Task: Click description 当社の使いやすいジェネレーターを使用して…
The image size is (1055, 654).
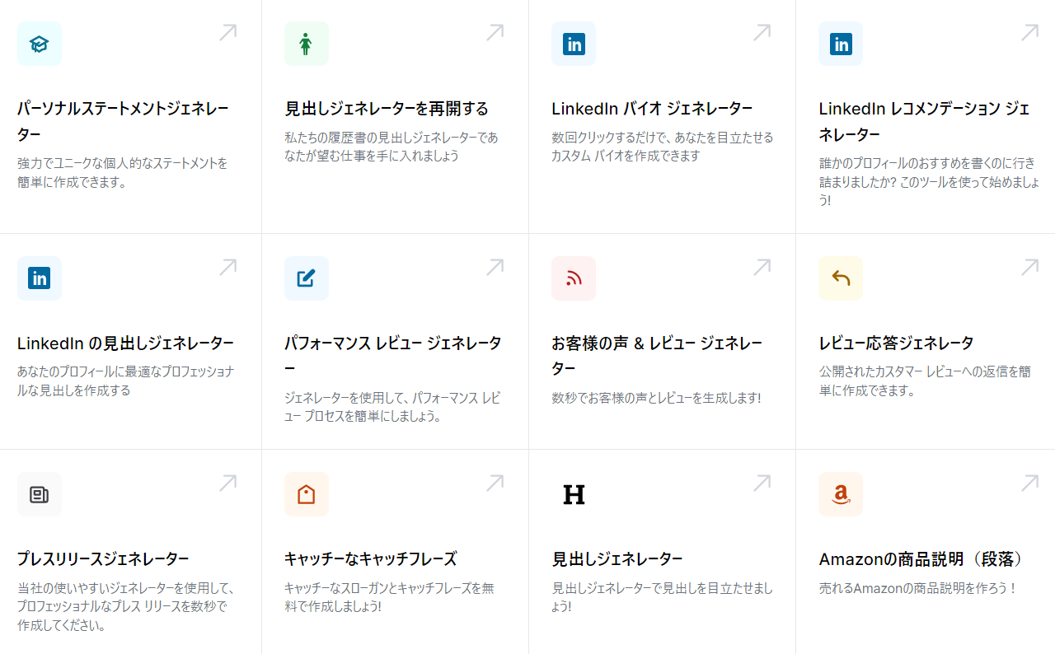Action: (x=127, y=606)
